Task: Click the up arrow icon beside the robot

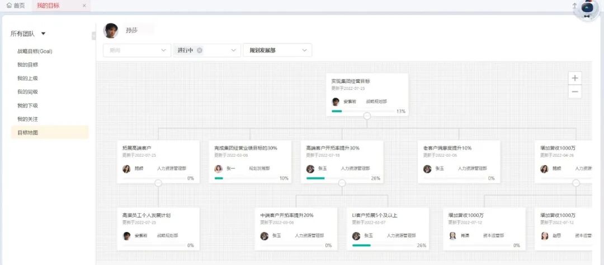Action: click(574, 6)
